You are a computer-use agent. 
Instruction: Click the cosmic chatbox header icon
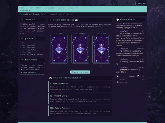click(x=118, y=19)
